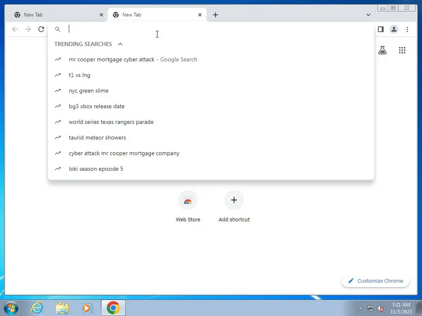Click the browser back arrow
This screenshot has width=422, height=316.
15,29
